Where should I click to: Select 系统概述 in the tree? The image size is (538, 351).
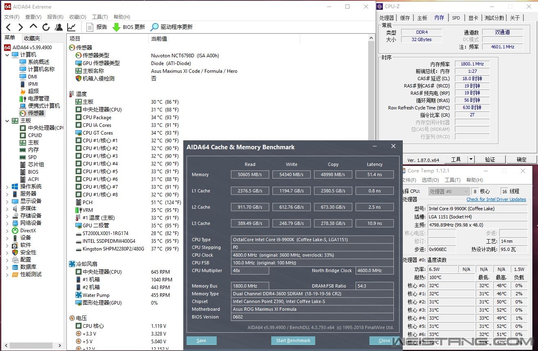point(38,62)
